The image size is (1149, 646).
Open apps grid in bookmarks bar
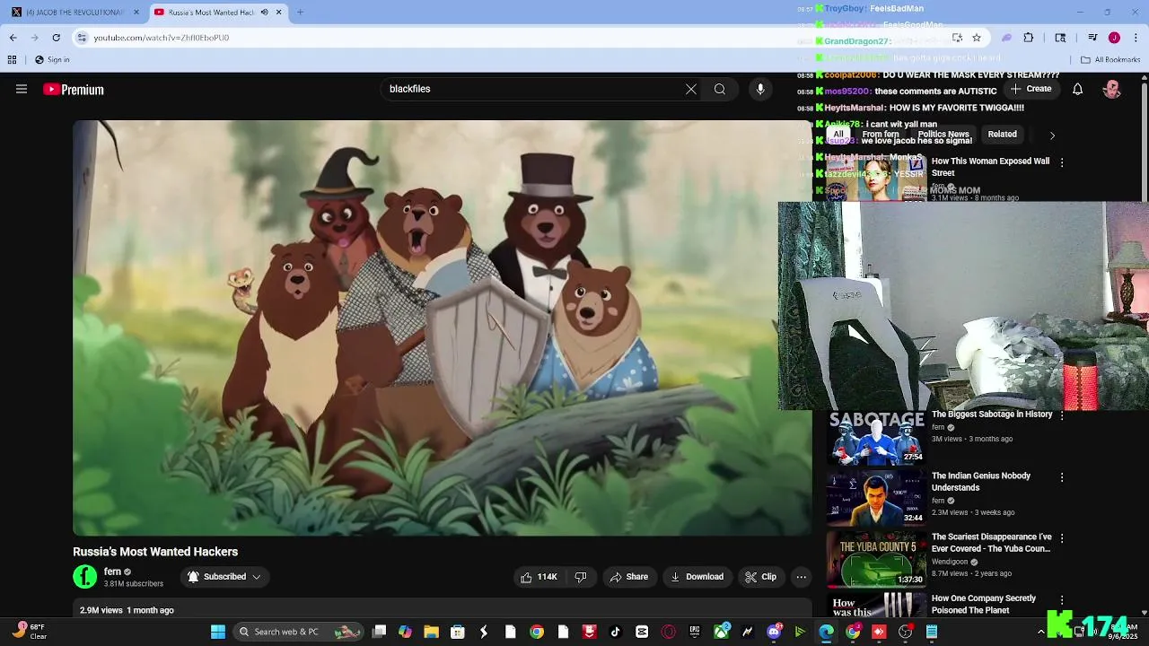12,60
